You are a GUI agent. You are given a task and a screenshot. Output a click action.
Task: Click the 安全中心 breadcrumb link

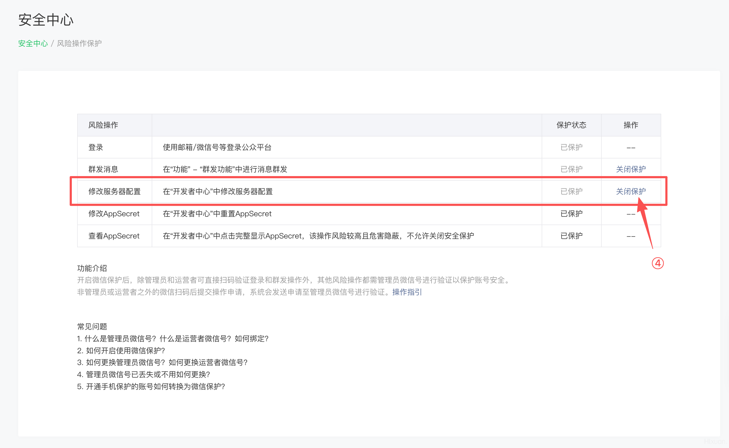(x=33, y=44)
